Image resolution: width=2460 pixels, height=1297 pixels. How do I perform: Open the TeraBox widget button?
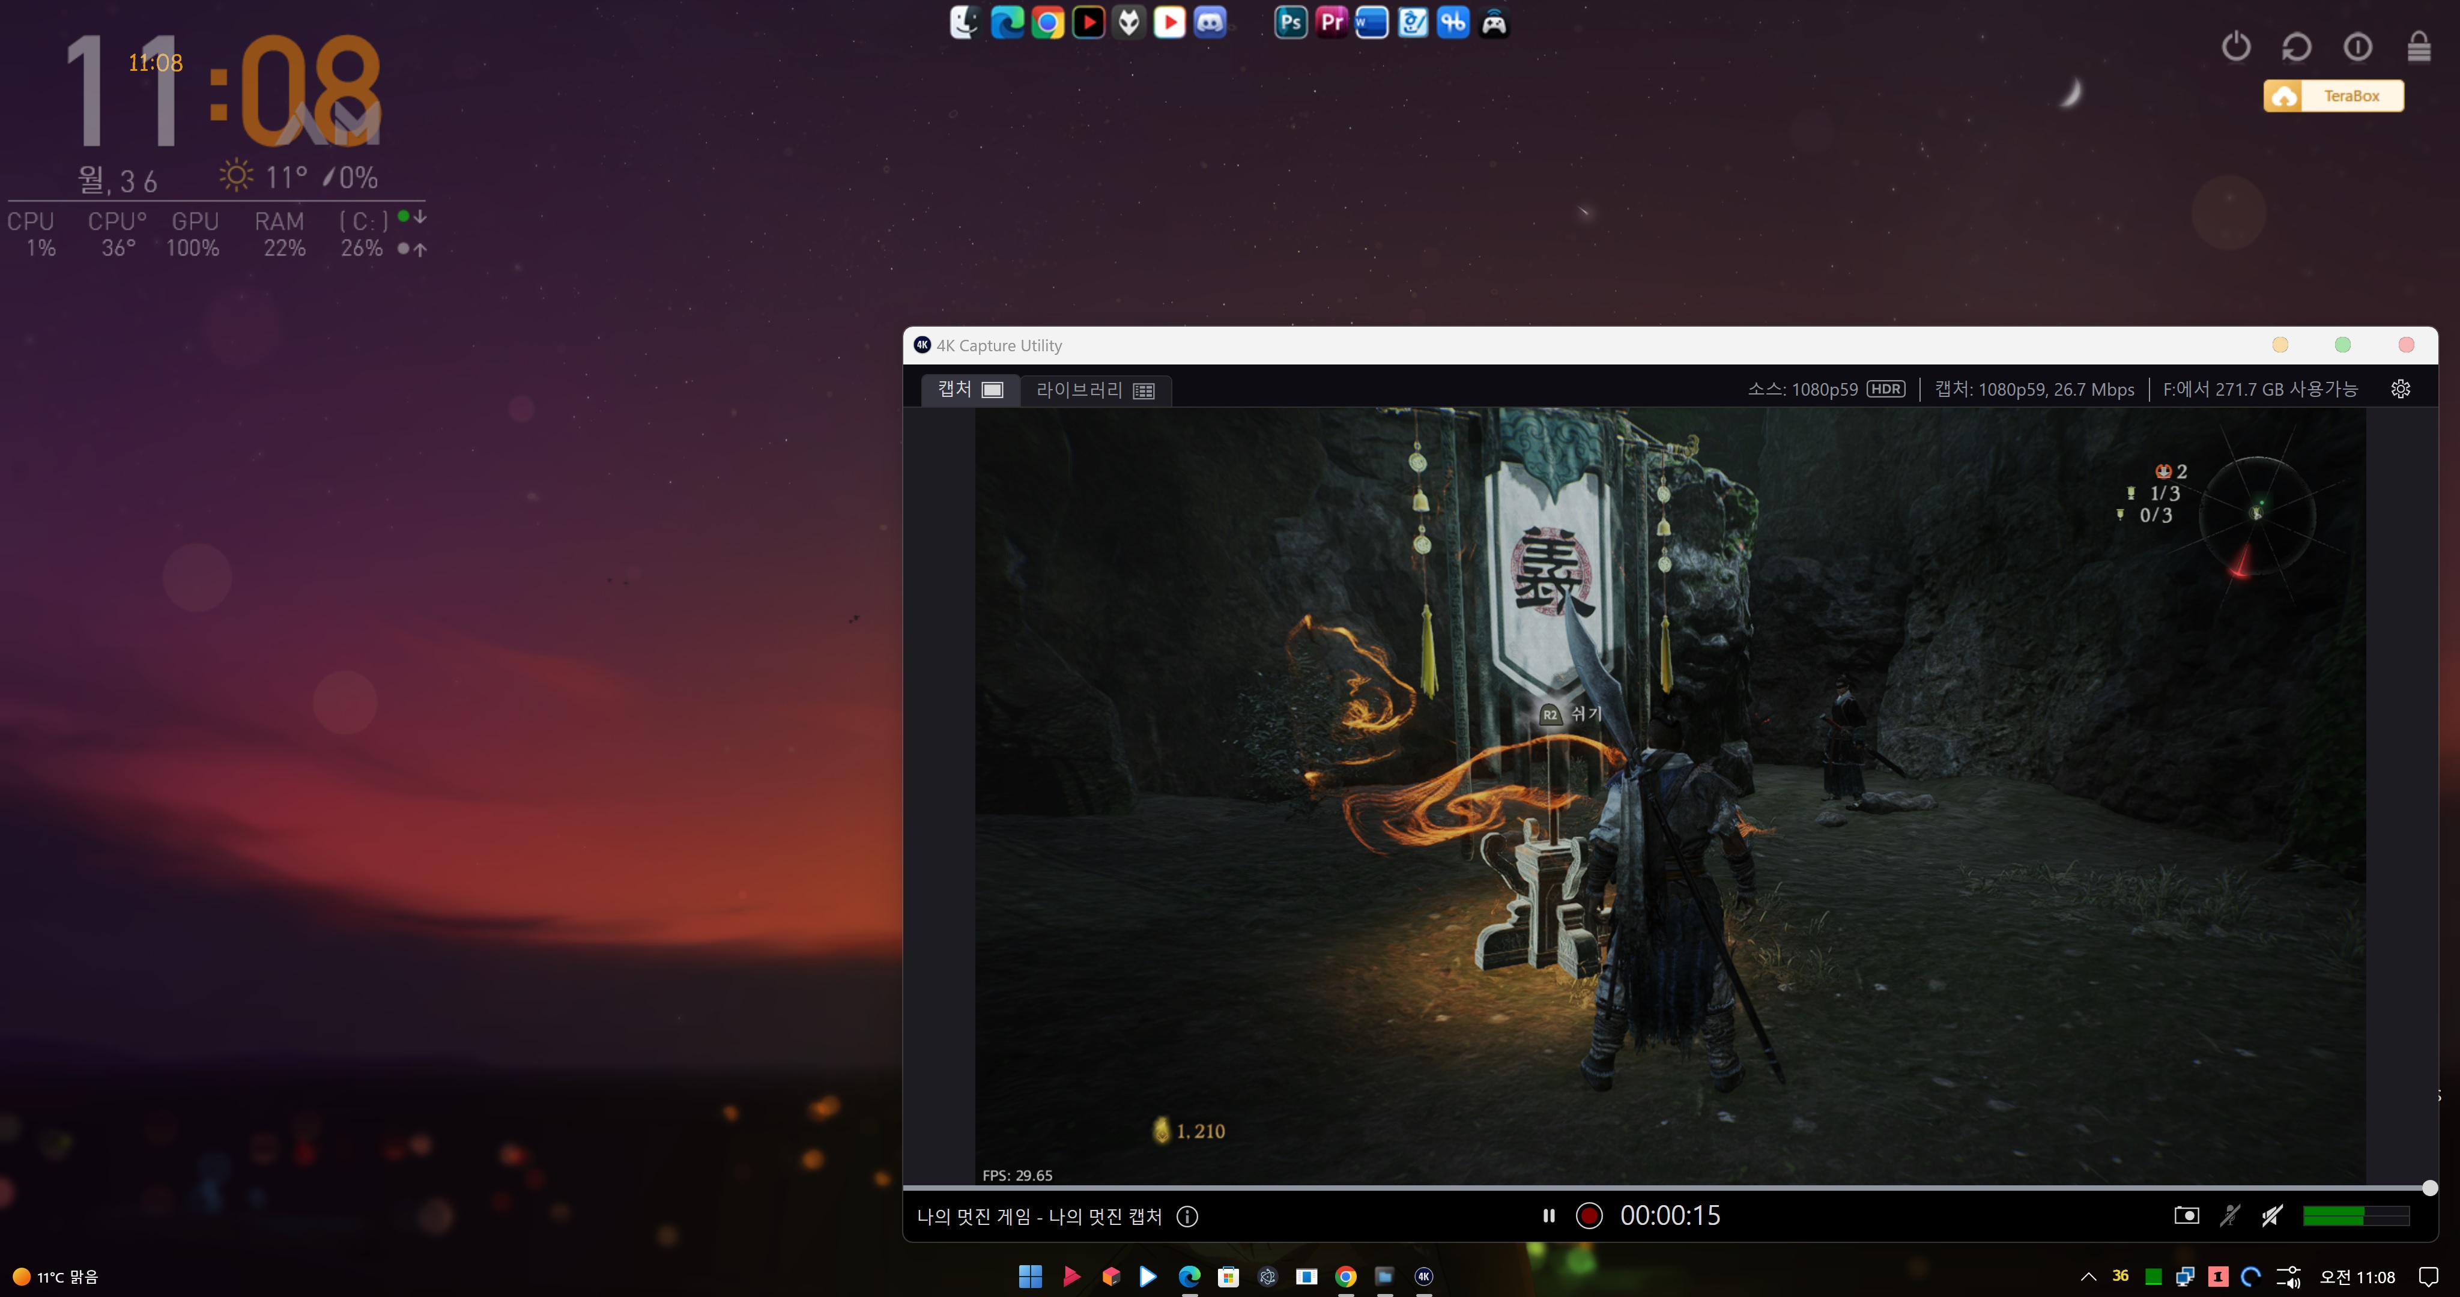click(x=2333, y=95)
